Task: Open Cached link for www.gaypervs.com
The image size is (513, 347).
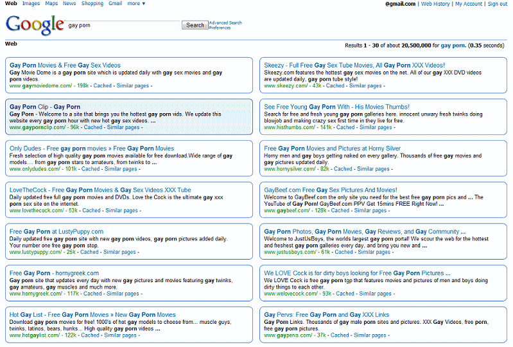Action: [x=340, y=335]
